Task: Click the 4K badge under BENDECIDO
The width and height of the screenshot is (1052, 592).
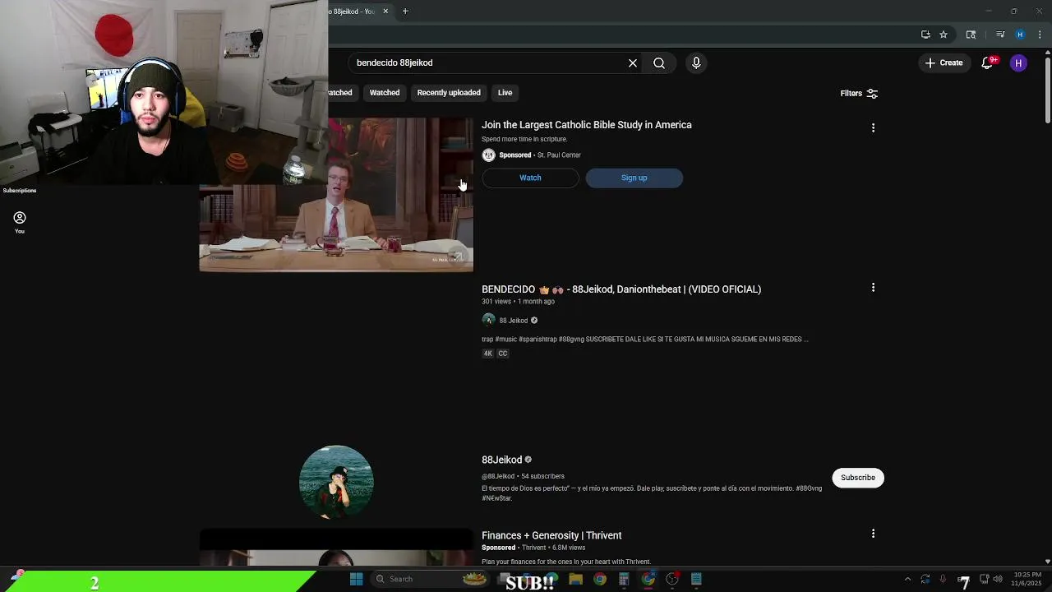Action: click(x=487, y=354)
